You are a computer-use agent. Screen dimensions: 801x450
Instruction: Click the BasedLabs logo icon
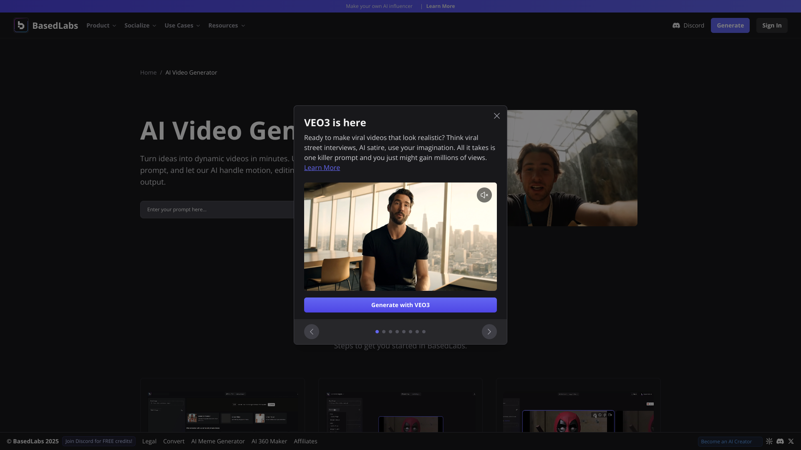point(21,25)
